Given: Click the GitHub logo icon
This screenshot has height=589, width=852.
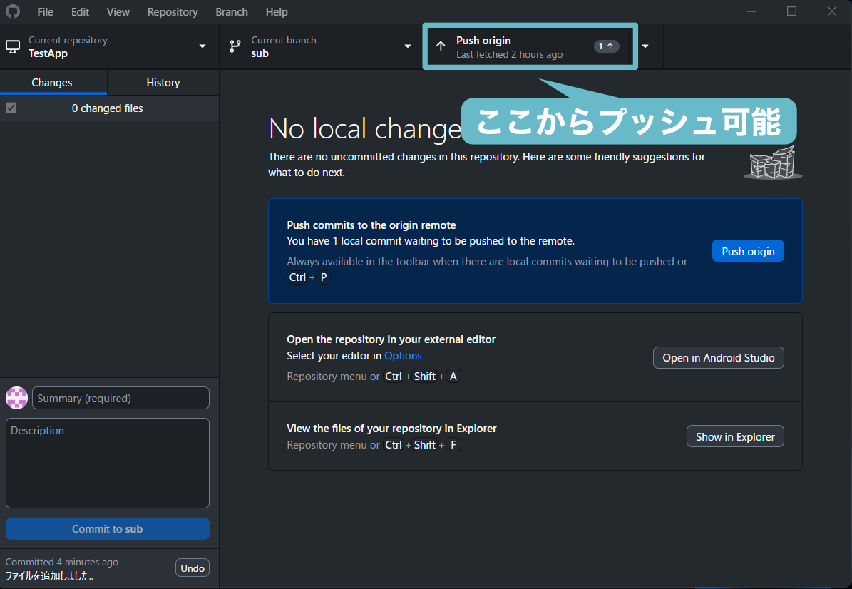Looking at the screenshot, I should click(x=13, y=11).
